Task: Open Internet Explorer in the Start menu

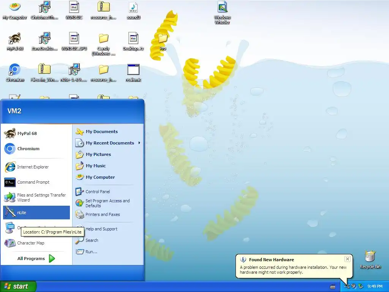Action: [36, 167]
